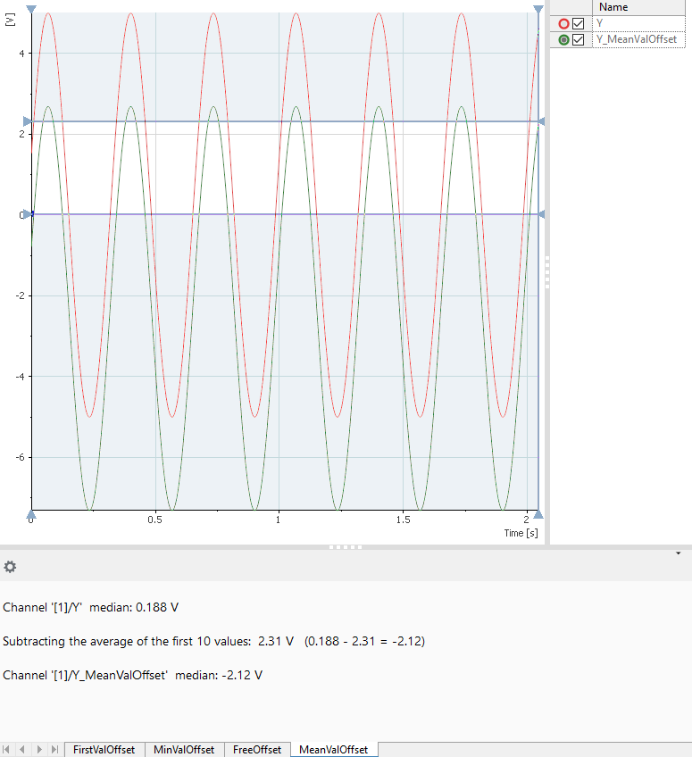Click the vertical splitter beside the legend
The image size is (692, 757).
[x=546, y=271]
